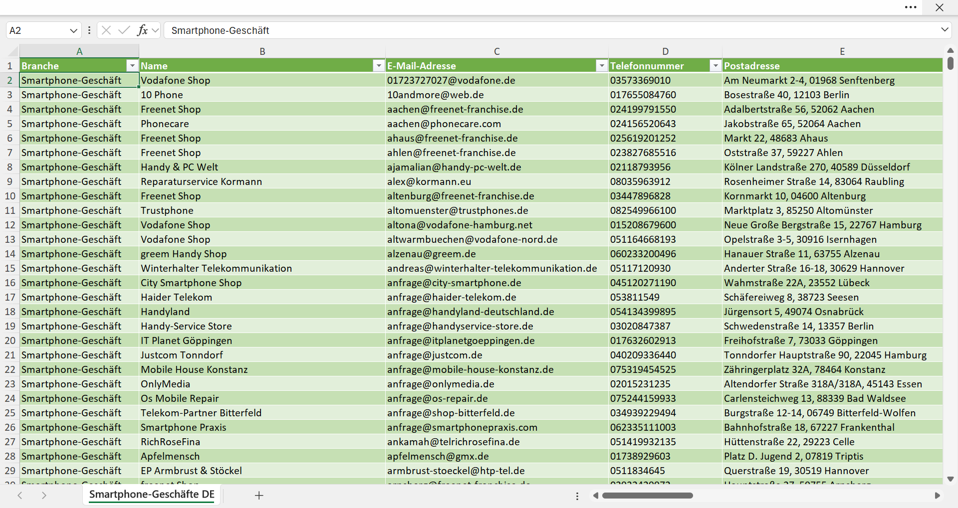
Task: Add a new sheet with the plus button
Action: tap(259, 495)
